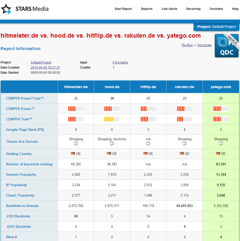Click Domain Popularity row label
Viewport: 240px width, 241px height.
point(21,175)
